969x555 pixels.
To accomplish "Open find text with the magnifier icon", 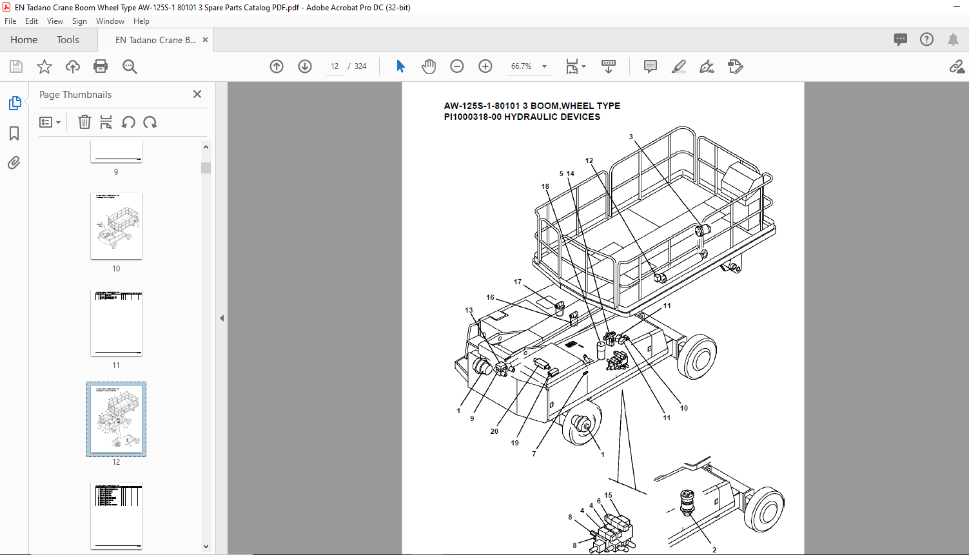I will (130, 66).
